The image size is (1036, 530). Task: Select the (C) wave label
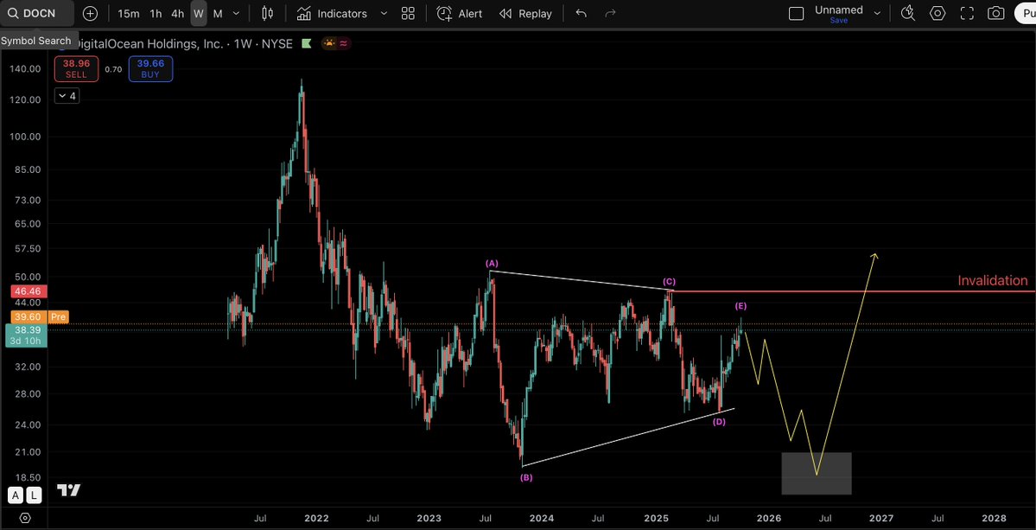[670, 282]
